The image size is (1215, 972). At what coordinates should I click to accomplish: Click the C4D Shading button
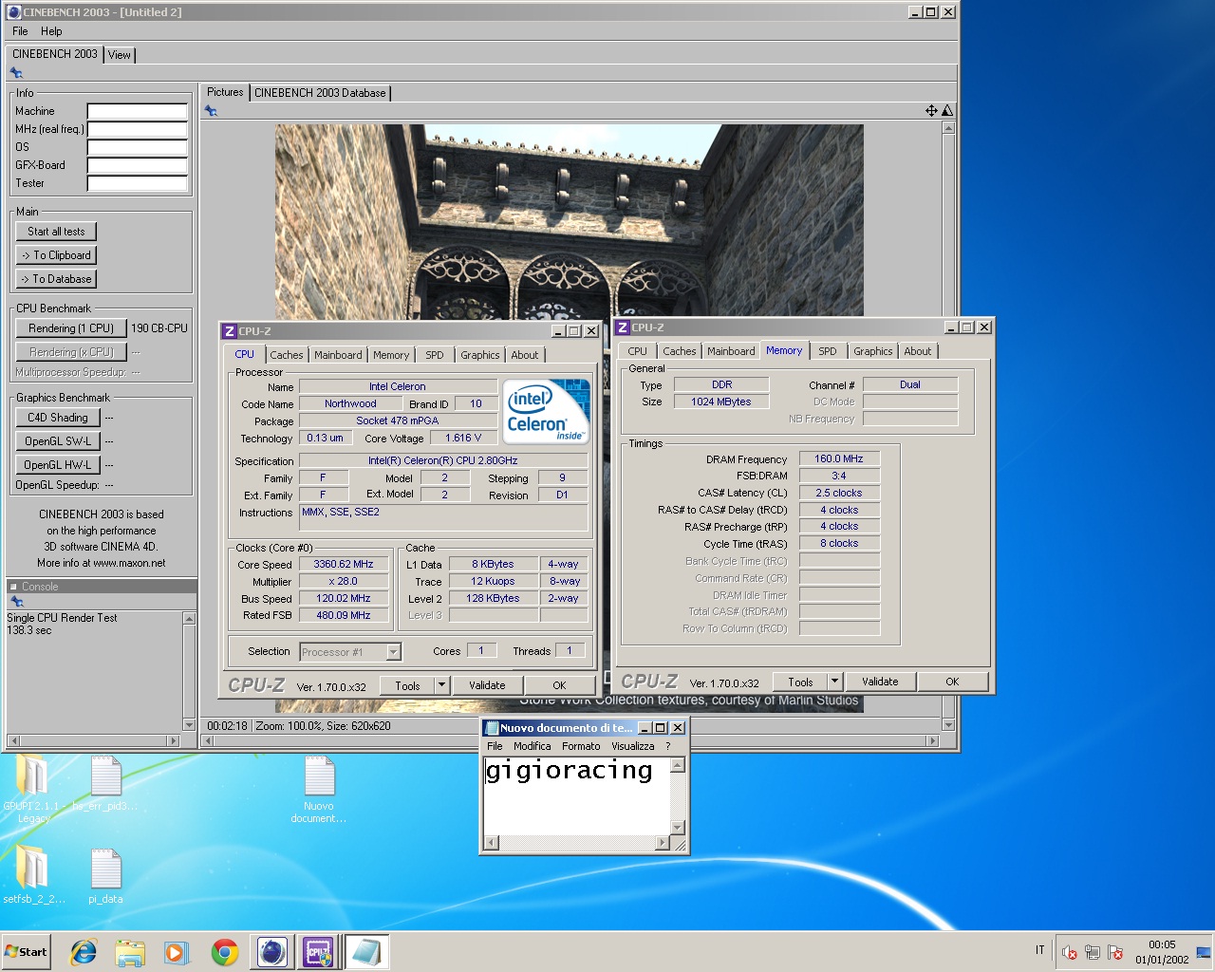58,418
